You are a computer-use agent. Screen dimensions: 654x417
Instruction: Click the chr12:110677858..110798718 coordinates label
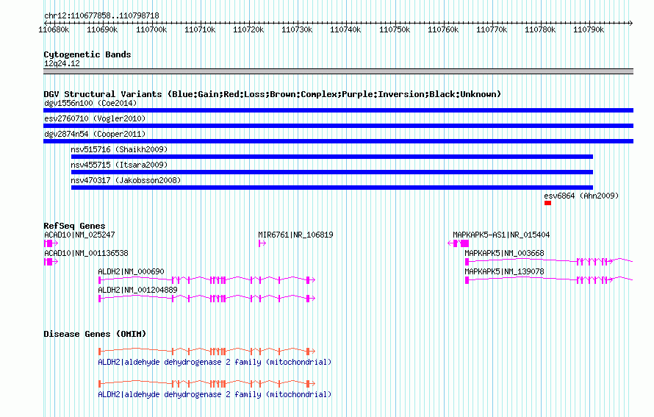tap(101, 16)
